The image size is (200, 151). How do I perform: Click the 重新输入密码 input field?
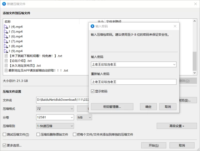click(x=134, y=82)
